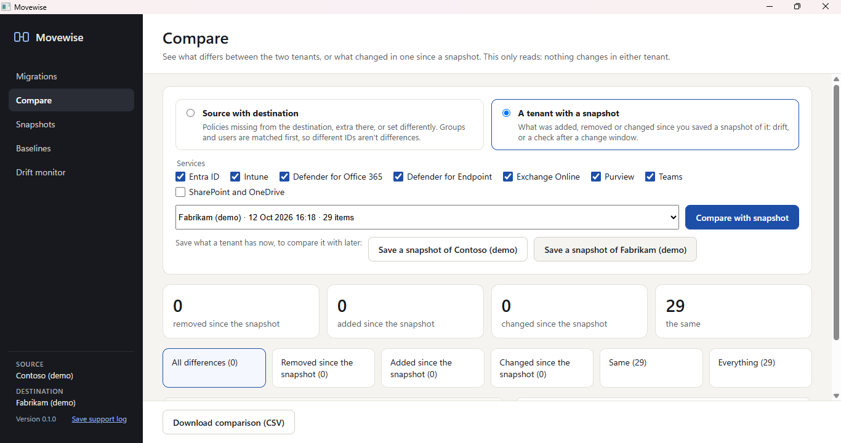
Task: Save a snapshot of Fabrikam (demo)
Action: [615, 249]
